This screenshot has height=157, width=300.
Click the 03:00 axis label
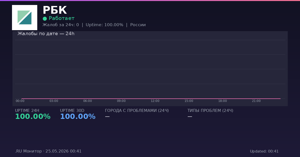[54, 101]
